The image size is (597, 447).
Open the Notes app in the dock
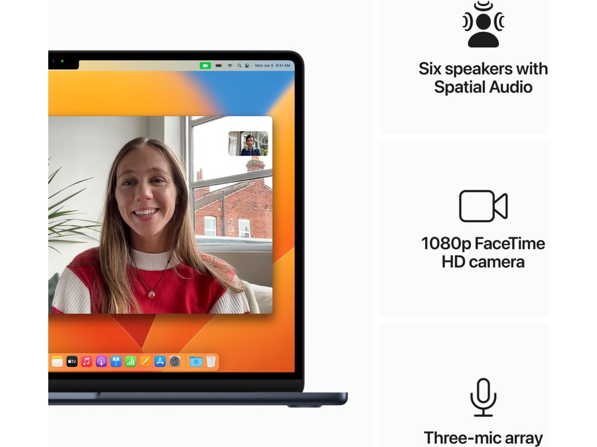[57, 362]
